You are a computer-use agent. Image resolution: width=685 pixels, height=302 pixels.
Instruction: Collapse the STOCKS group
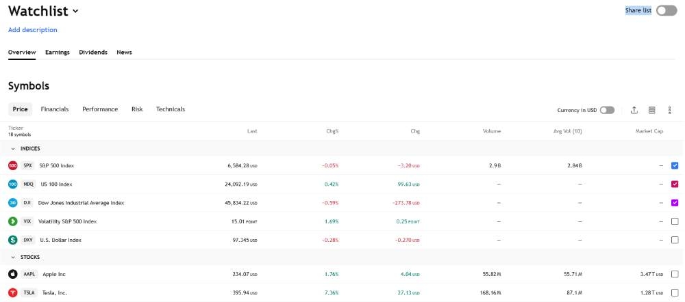pos(12,257)
